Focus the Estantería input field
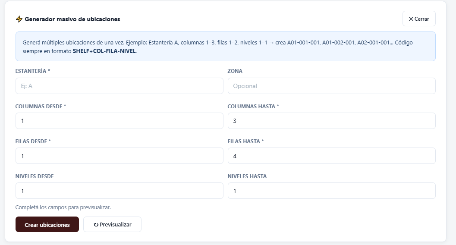 (119, 86)
